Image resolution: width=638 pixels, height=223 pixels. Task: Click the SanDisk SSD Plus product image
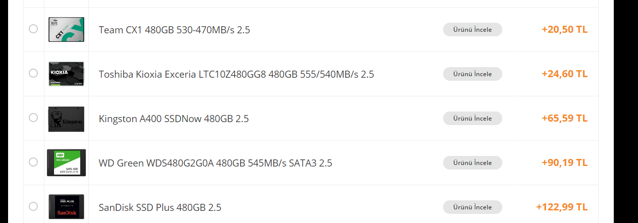[66, 207]
